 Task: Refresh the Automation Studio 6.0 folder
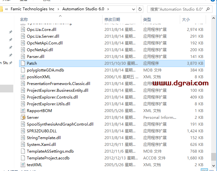140,9
